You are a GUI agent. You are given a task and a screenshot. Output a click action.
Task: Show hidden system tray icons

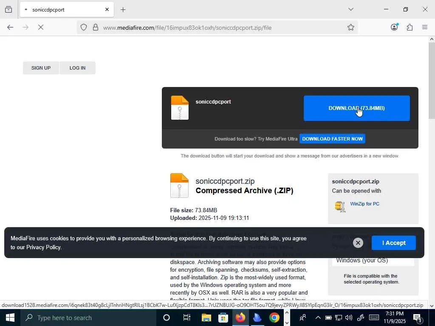tap(318, 318)
